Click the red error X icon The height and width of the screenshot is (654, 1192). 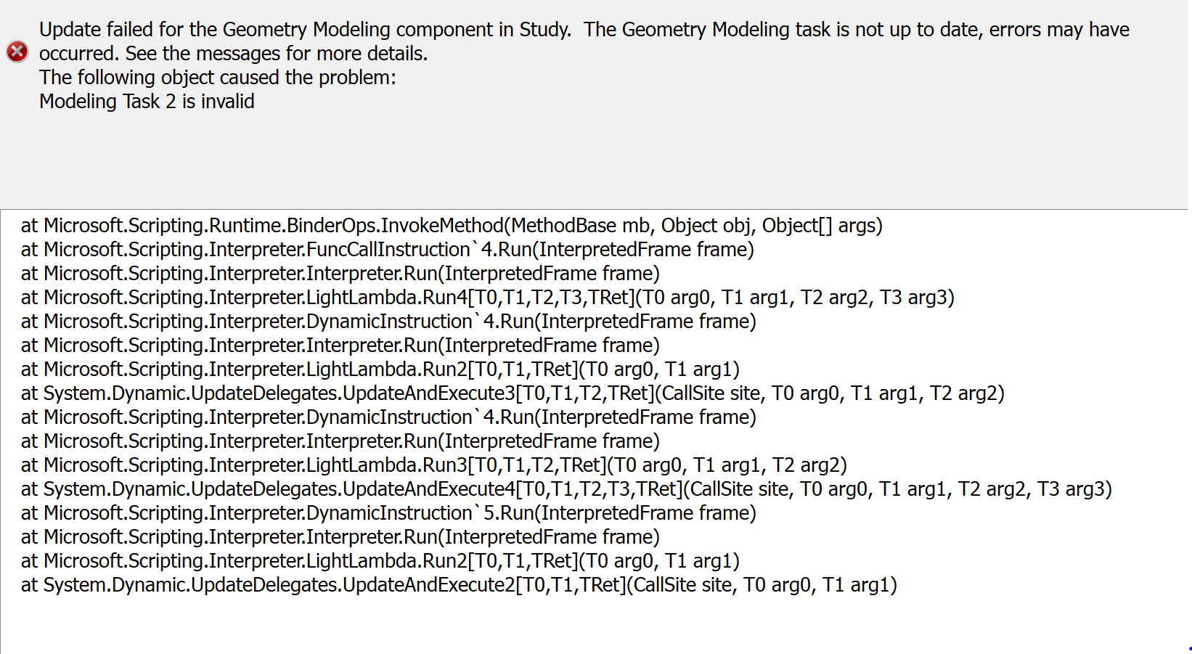click(x=17, y=52)
